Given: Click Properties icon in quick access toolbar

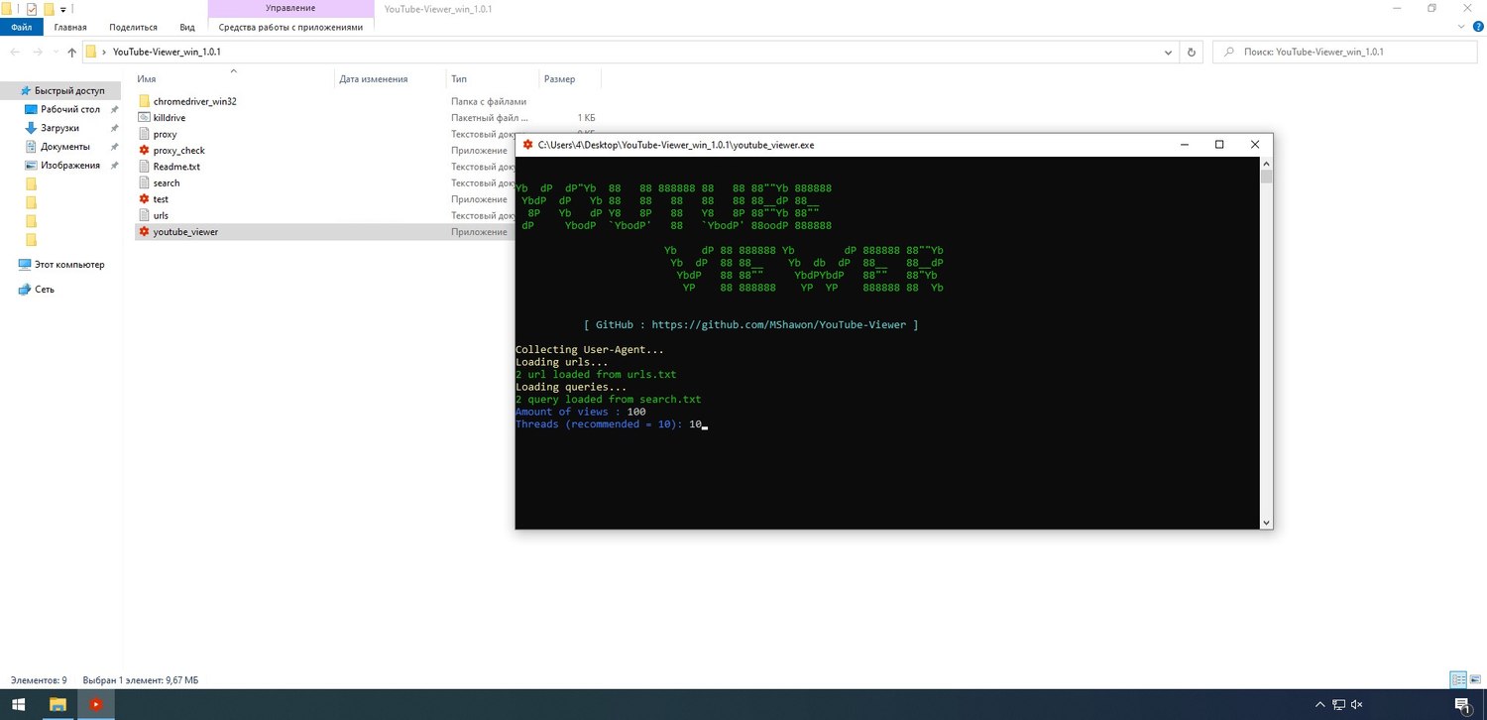Looking at the screenshot, I should (x=32, y=9).
